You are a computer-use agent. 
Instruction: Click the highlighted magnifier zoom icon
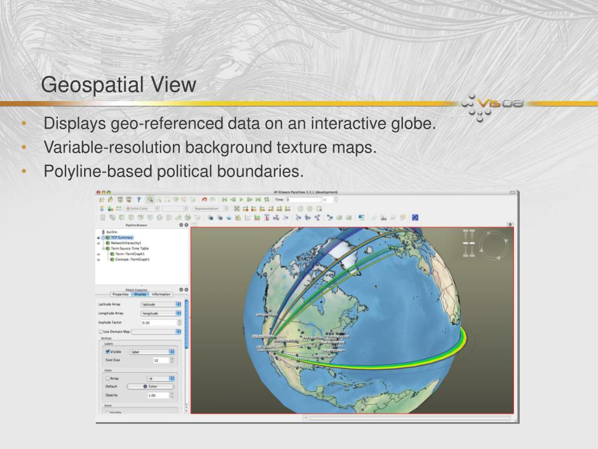150,200
